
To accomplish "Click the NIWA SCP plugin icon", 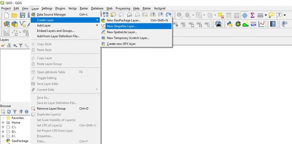I will tap(253, 24).
